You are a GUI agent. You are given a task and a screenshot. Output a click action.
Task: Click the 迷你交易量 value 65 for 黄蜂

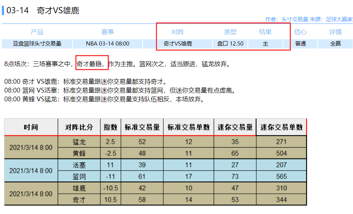coord(235,153)
